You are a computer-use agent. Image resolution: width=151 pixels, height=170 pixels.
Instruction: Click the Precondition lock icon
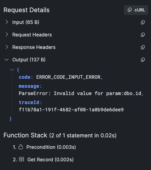[x=21, y=147]
